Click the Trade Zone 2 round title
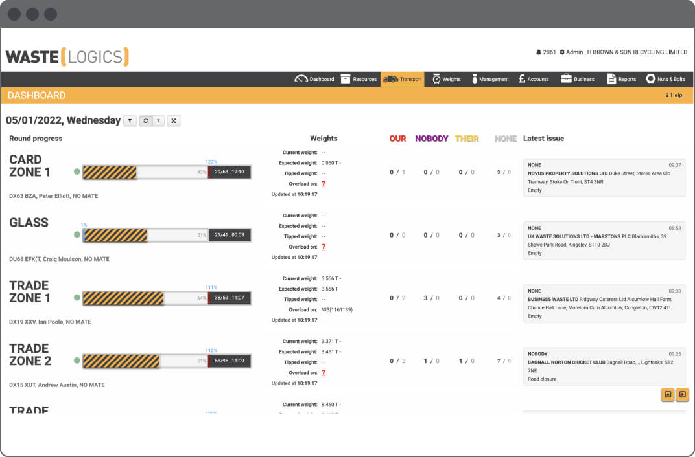This screenshot has height=457, width=695. point(30,355)
